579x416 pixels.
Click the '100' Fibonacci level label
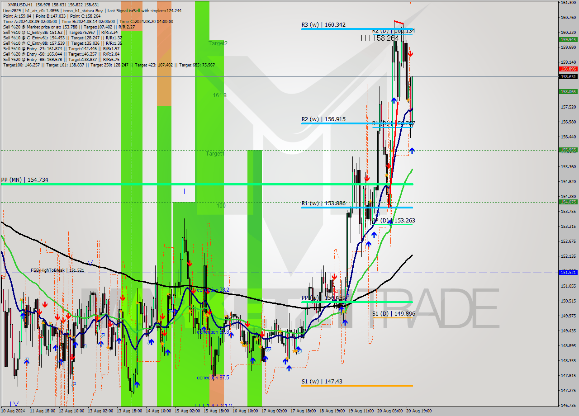[x=221, y=206]
